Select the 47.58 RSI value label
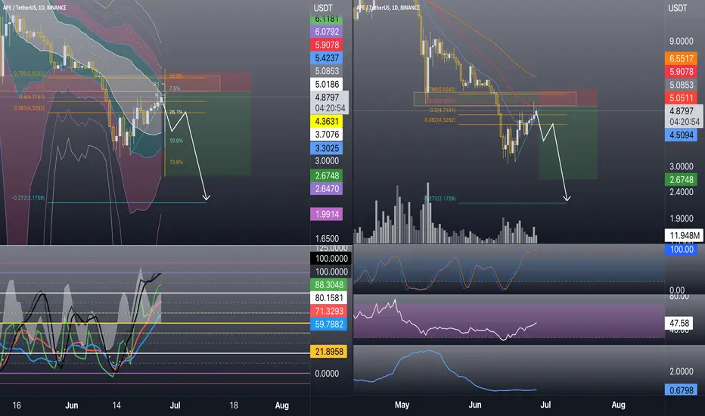This screenshot has width=705, height=416. (x=679, y=323)
